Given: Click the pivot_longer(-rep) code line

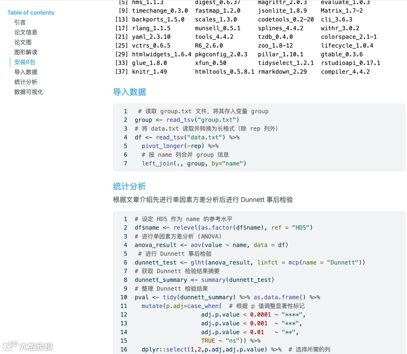Looking at the screenshot, I should pyautogui.click(x=180, y=146).
